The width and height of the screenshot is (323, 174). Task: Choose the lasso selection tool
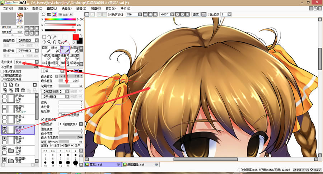click(x=49, y=37)
